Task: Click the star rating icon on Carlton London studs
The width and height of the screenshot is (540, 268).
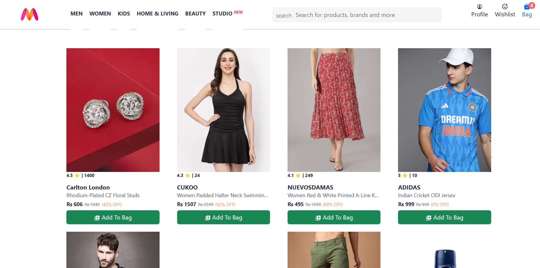Action: click(x=77, y=175)
